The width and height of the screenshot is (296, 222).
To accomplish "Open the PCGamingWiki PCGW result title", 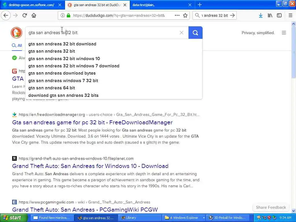I will (x=85, y=210).
